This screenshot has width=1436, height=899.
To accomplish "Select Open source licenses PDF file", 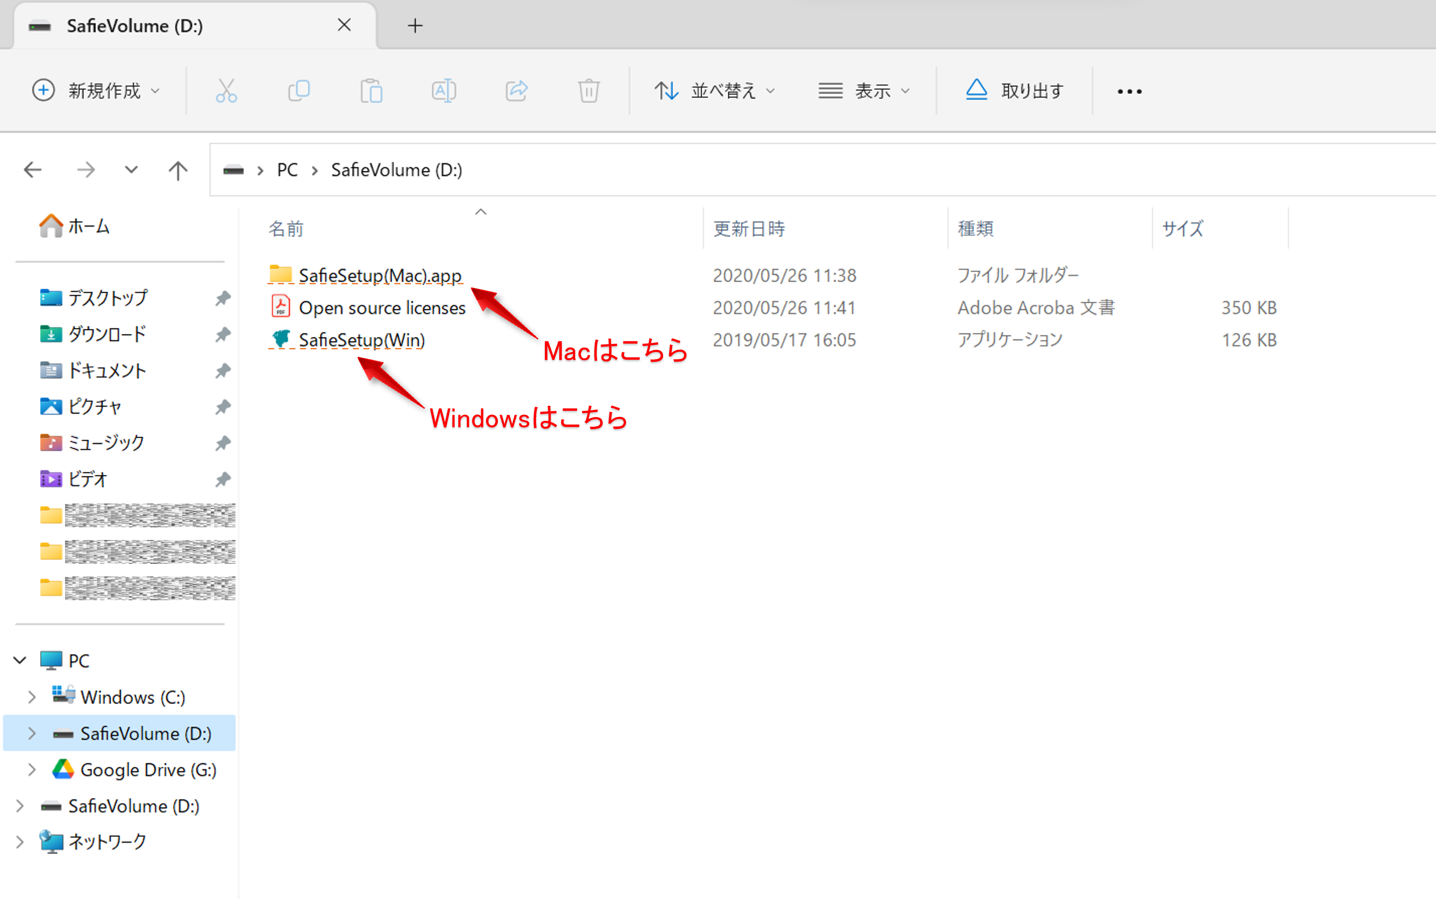I will 382,308.
